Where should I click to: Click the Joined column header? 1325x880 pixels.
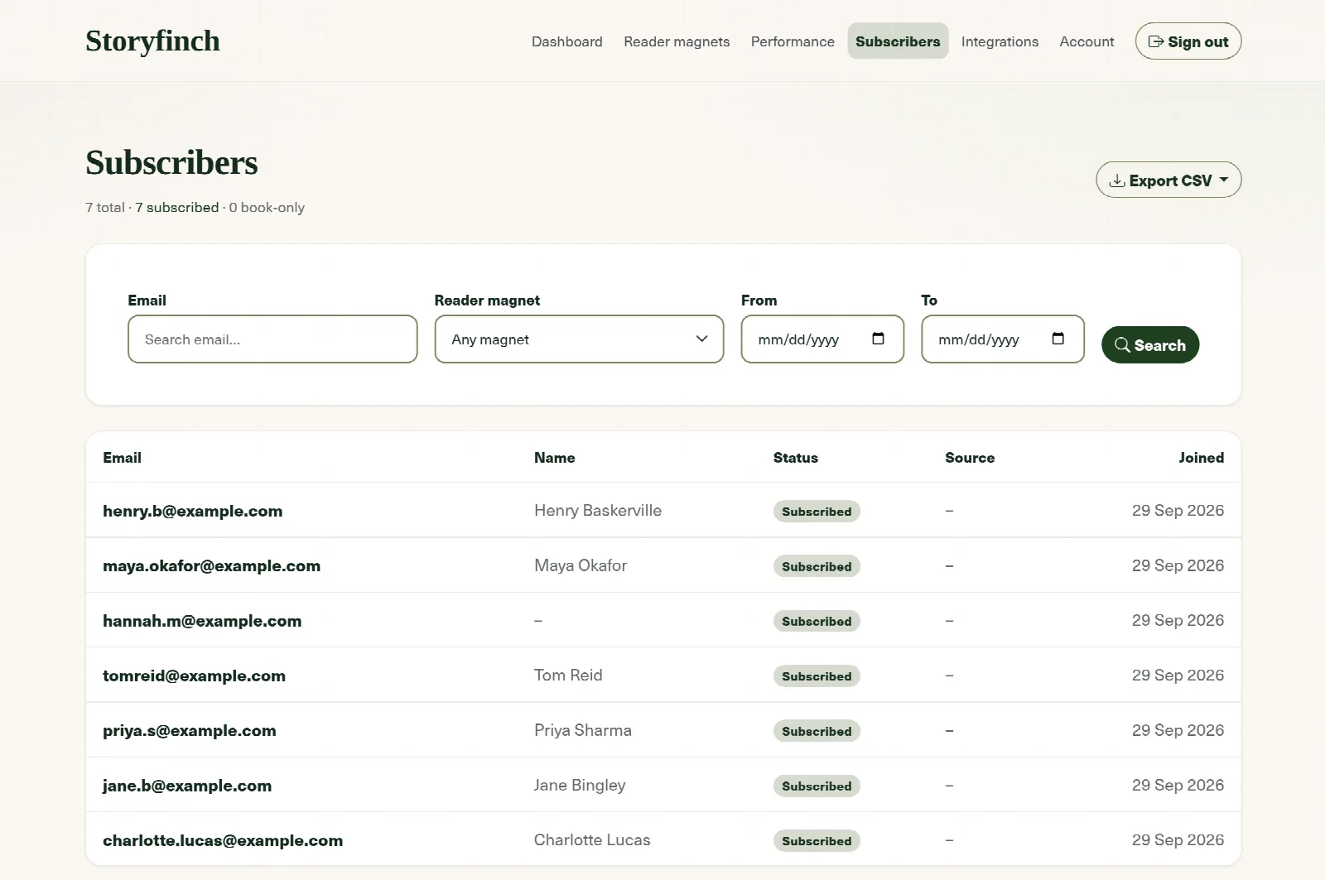tap(1202, 458)
